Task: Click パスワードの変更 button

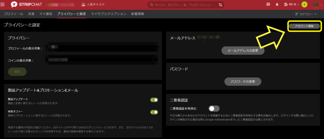Action: point(243,81)
